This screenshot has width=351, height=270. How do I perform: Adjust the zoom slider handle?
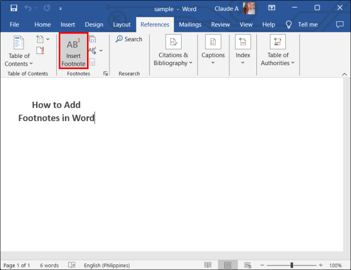point(291,265)
